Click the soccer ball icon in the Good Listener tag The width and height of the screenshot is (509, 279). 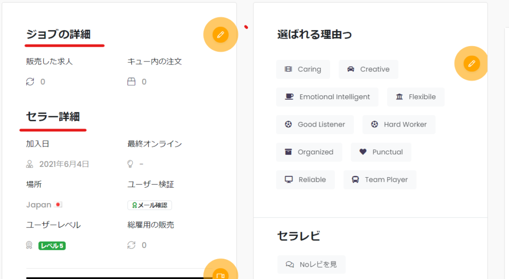288,124
